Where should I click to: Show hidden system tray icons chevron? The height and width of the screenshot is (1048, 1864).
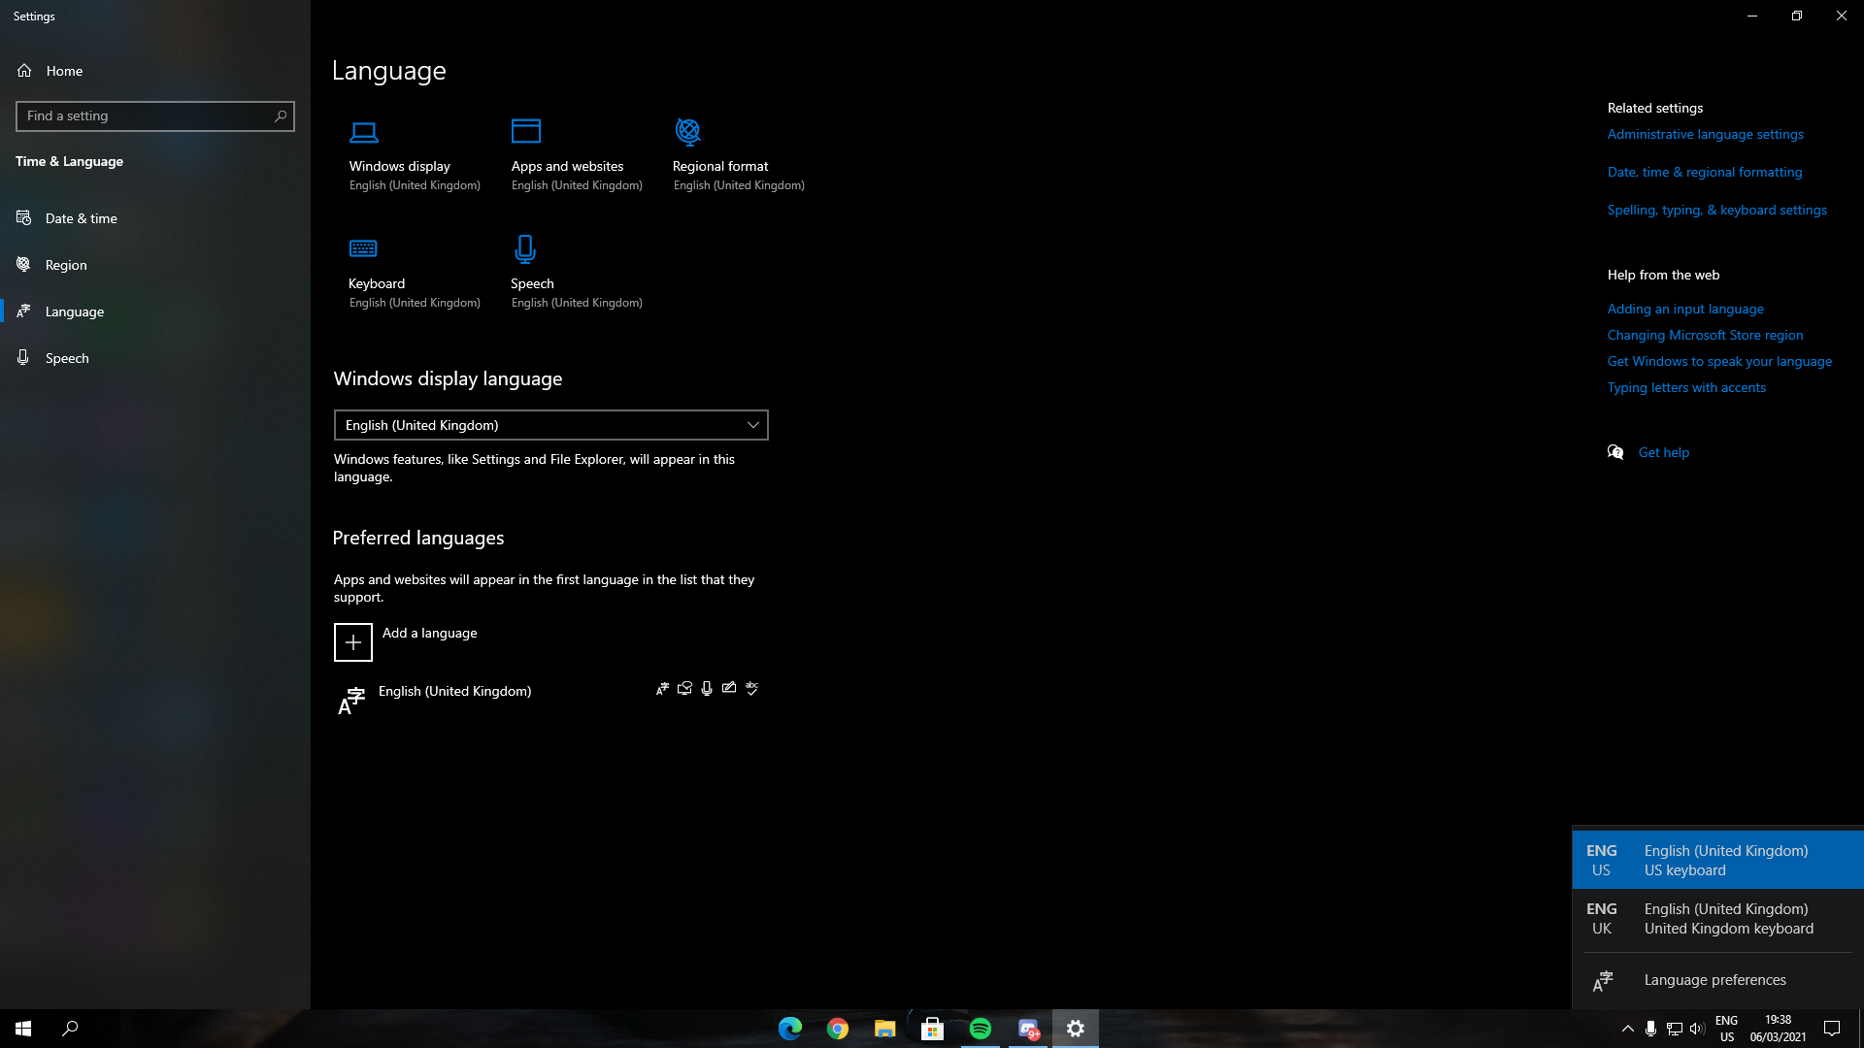(1628, 1029)
